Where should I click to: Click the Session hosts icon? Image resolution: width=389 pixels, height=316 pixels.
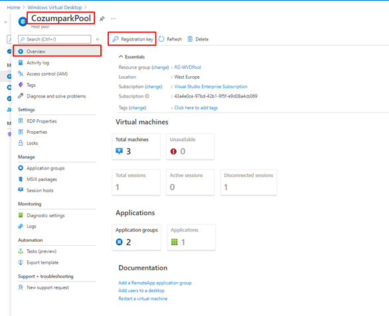21,190
